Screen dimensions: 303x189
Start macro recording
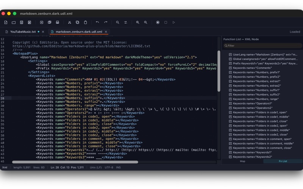[158, 22]
